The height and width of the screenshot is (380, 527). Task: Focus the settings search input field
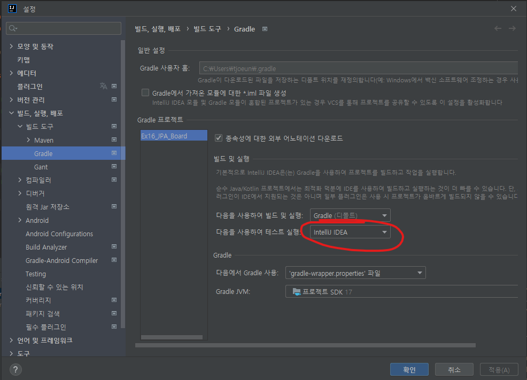[64, 28]
